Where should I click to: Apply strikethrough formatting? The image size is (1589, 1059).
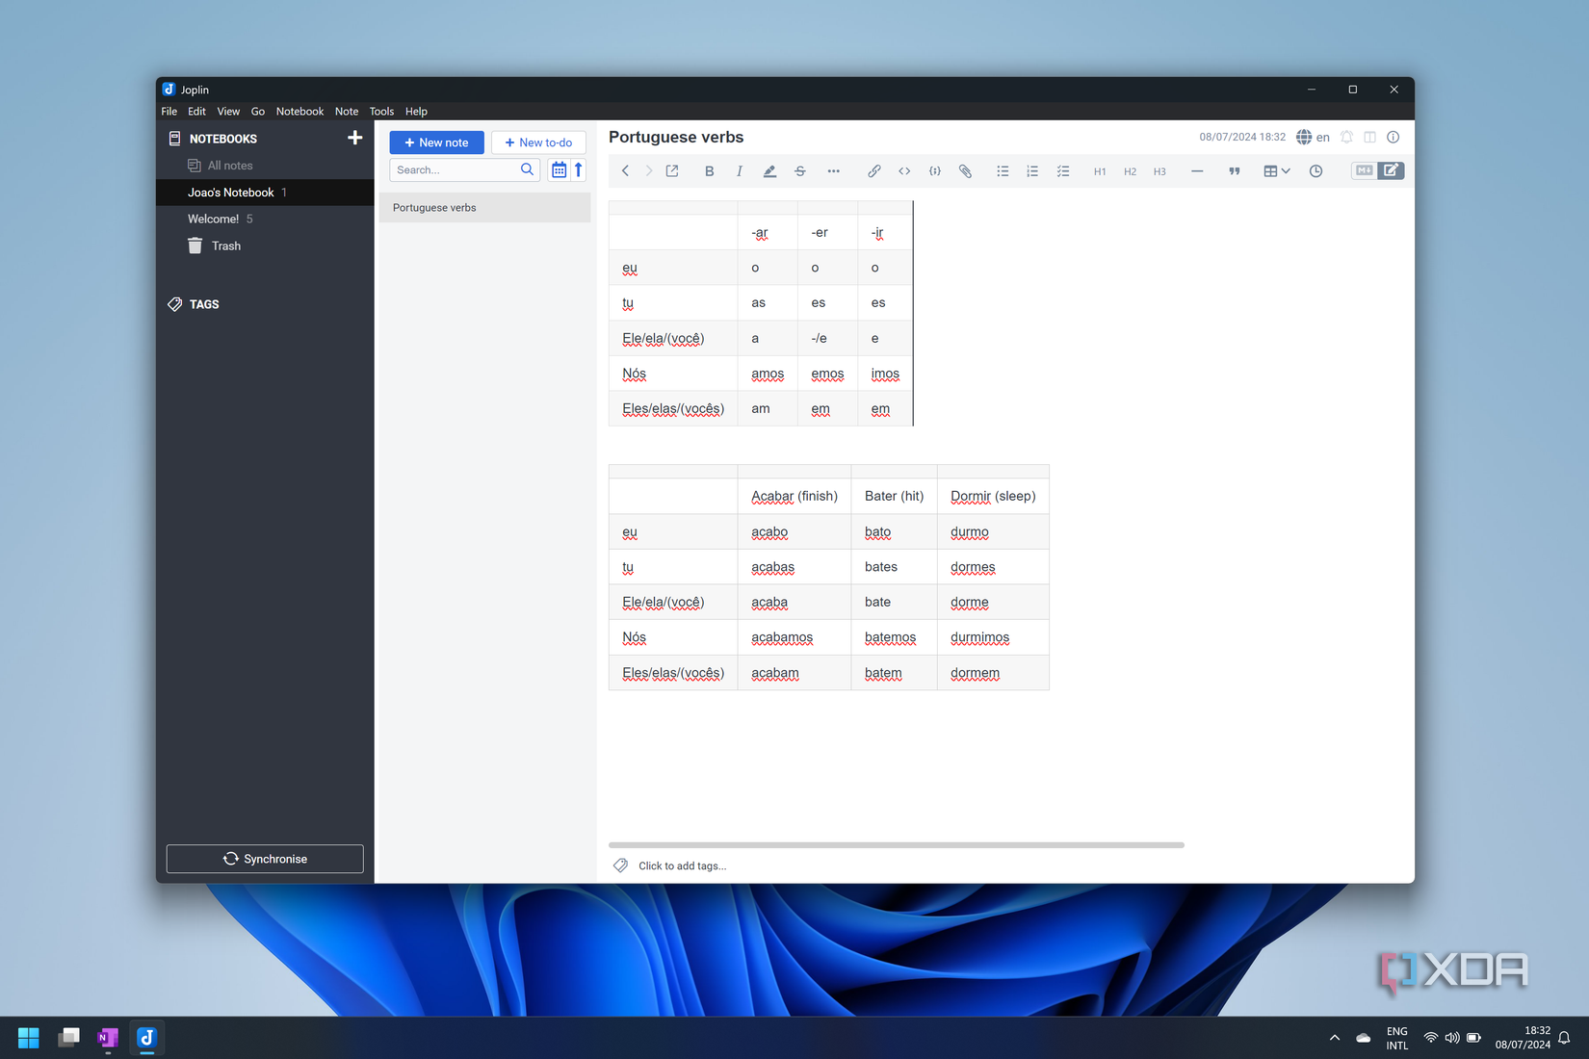[800, 170]
